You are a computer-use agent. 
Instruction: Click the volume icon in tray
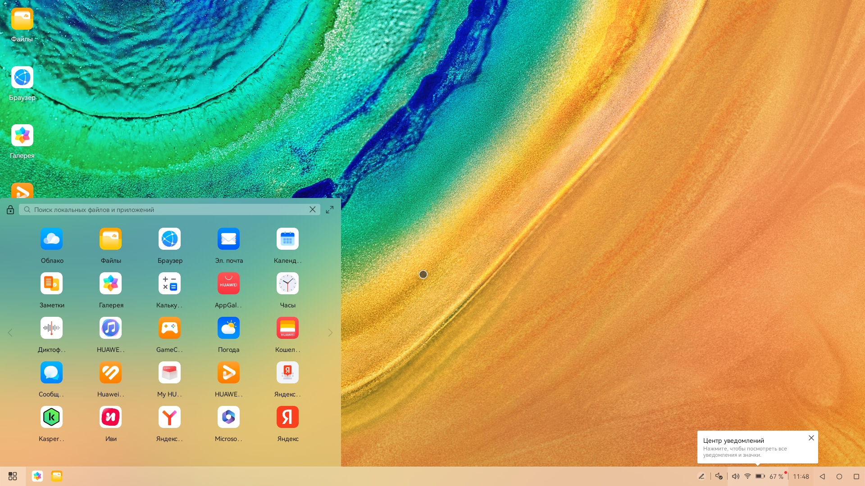[735, 476]
